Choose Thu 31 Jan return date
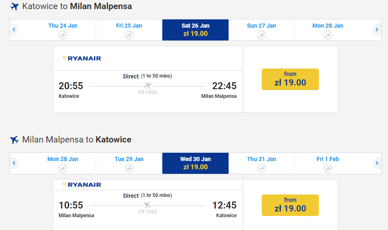The width and height of the screenshot is (388, 230). pos(262,159)
